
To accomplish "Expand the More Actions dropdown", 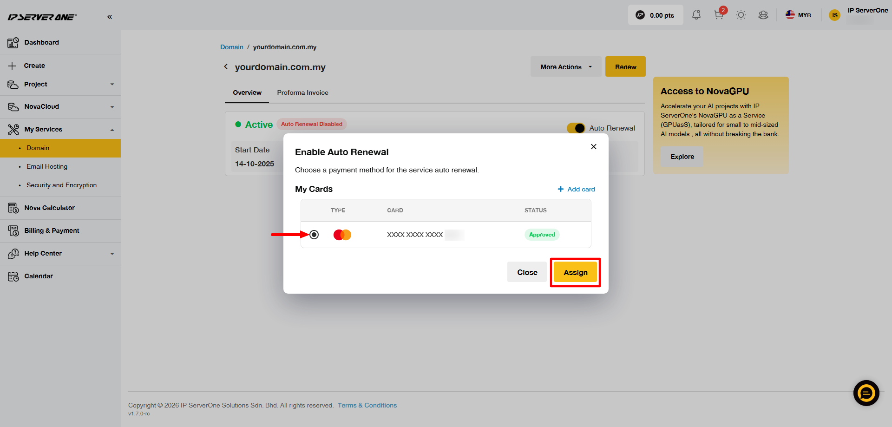I will [x=566, y=67].
